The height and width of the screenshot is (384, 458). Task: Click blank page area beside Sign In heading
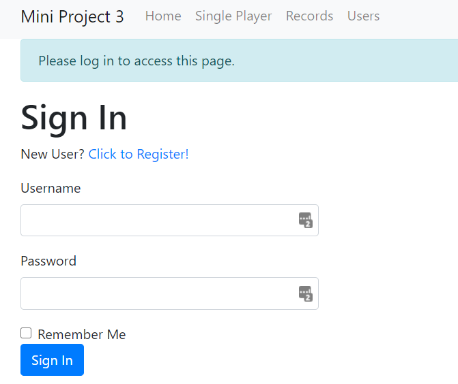click(292, 118)
